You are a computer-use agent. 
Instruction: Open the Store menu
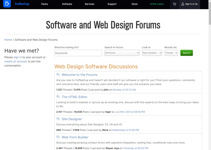pos(135,4)
